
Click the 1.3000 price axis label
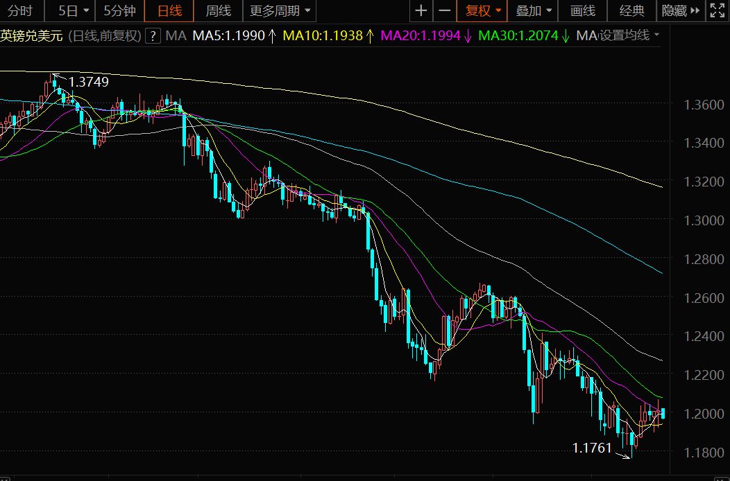click(x=704, y=220)
